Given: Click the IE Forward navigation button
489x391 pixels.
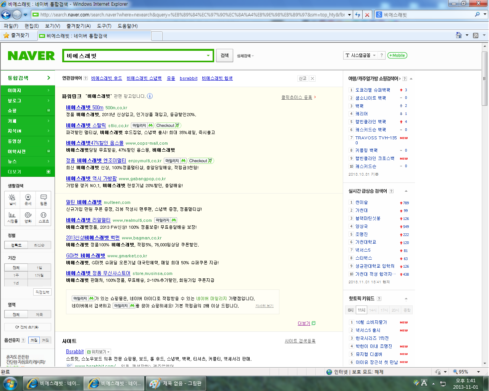Looking at the screenshot, I should (17, 15).
